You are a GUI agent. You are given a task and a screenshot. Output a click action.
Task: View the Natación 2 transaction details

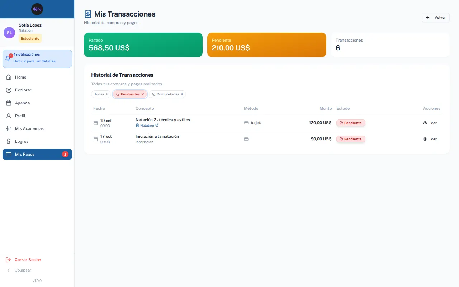click(430, 123)
